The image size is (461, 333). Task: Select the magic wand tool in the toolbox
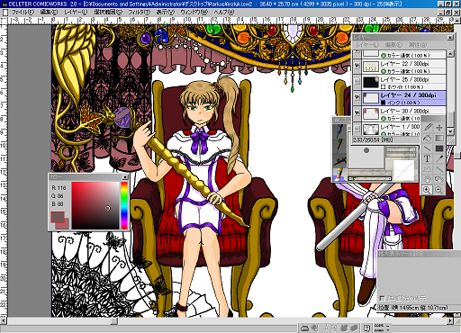[x=439, y=169]
